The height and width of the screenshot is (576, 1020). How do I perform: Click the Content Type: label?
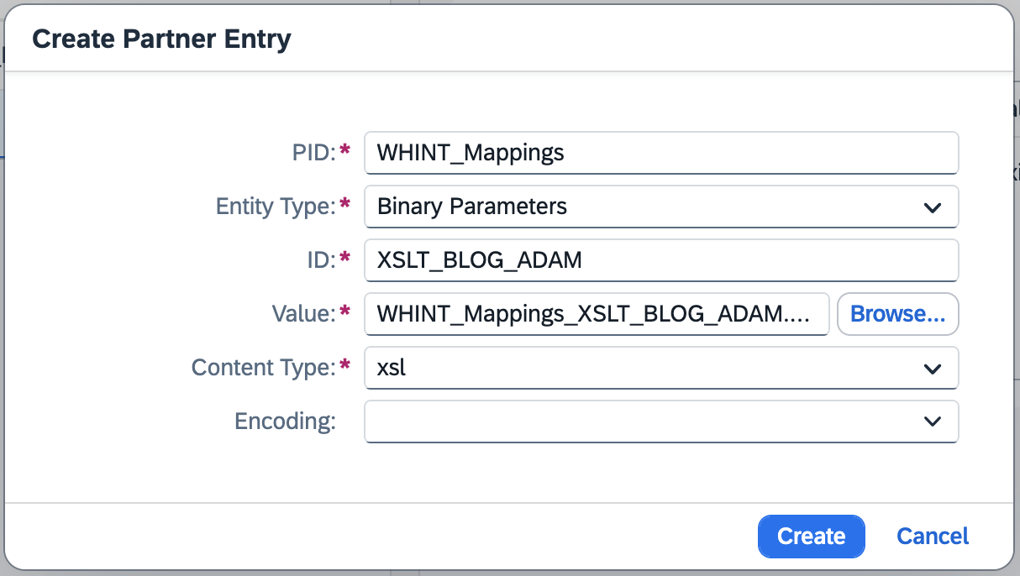click(264, 368)
